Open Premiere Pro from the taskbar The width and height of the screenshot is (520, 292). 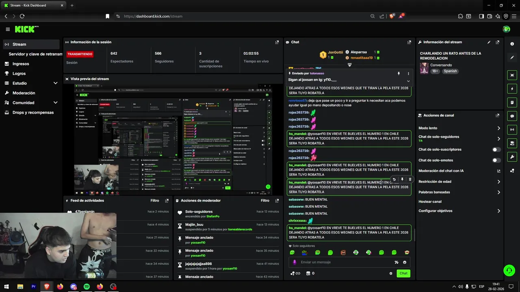(34, 286)
